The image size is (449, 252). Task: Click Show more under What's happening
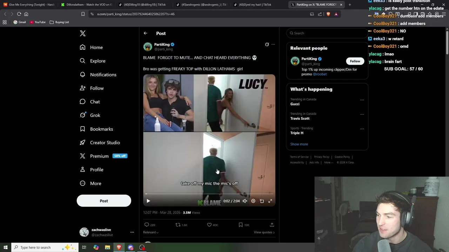[x=299, y=144]
